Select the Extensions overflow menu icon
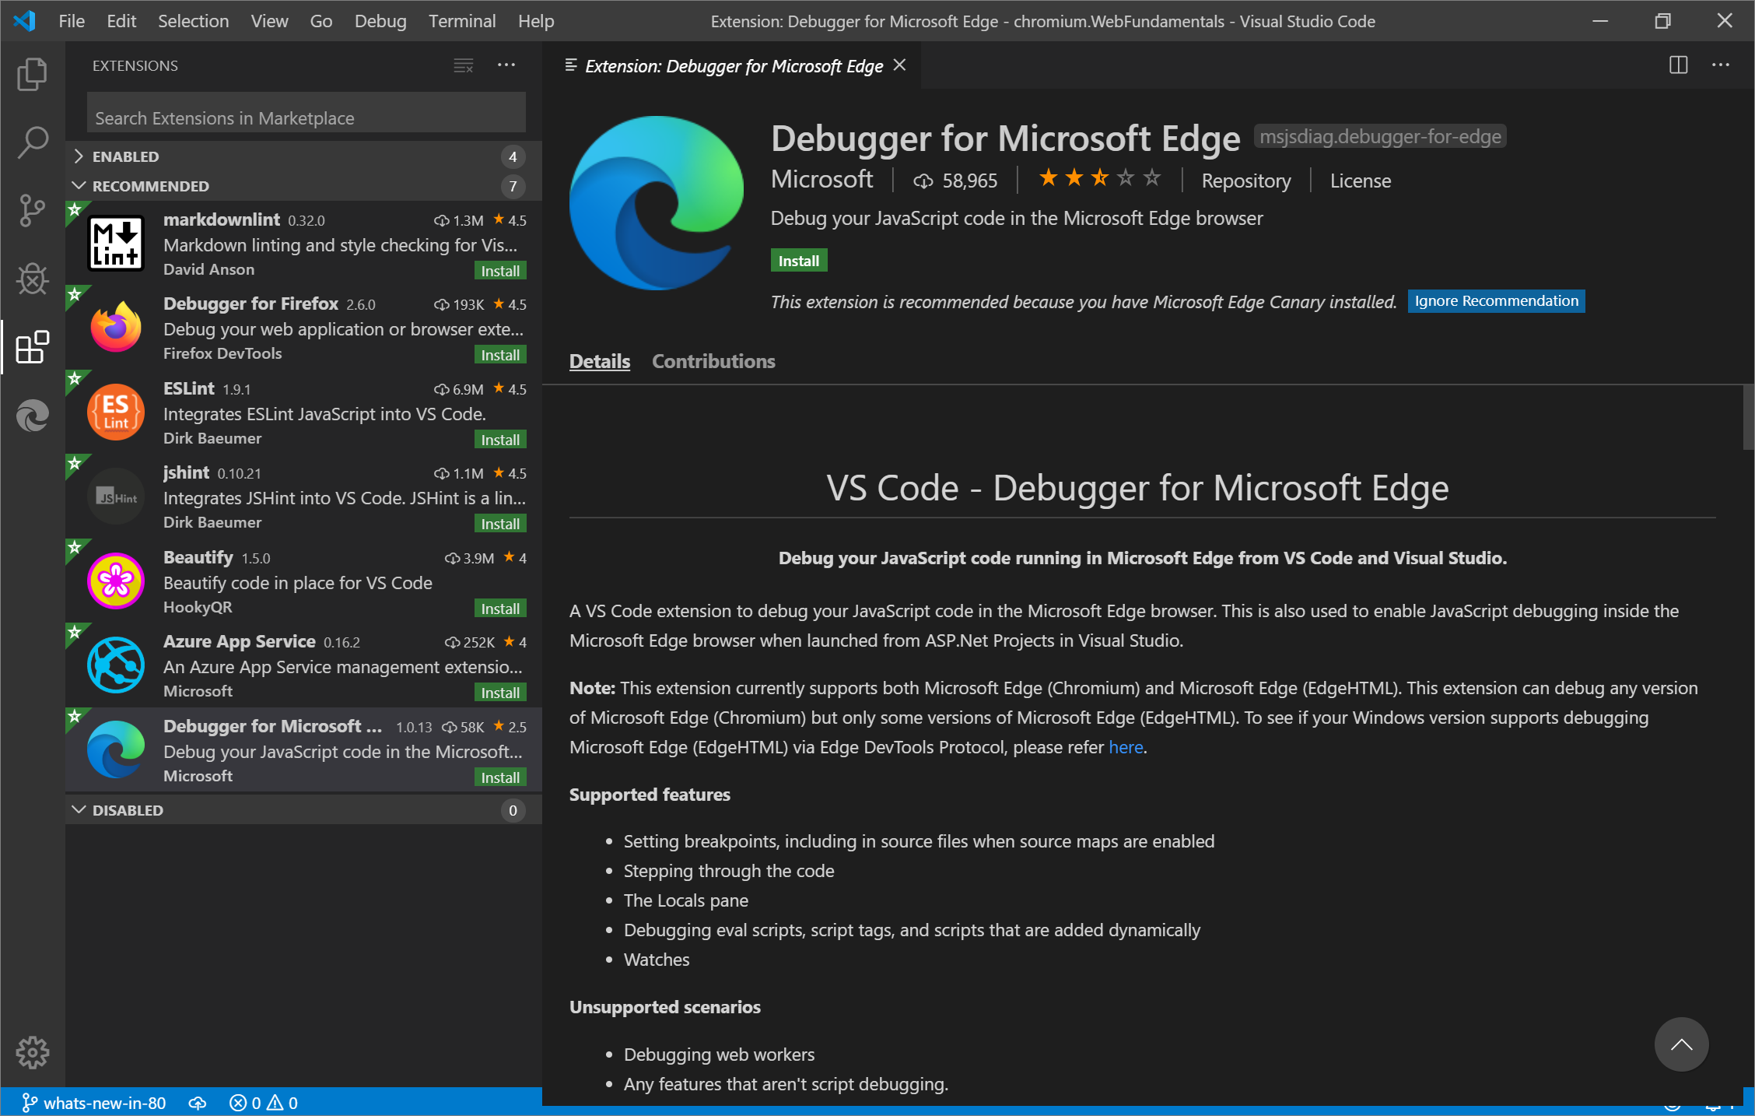 tap(506, 64)
